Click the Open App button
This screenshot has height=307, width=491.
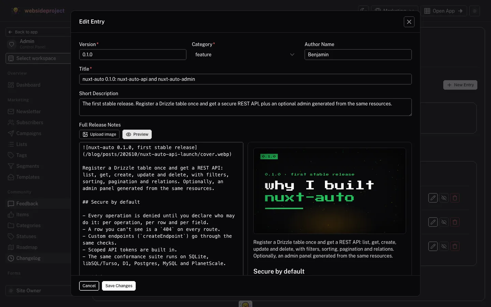tap(444, 11)
